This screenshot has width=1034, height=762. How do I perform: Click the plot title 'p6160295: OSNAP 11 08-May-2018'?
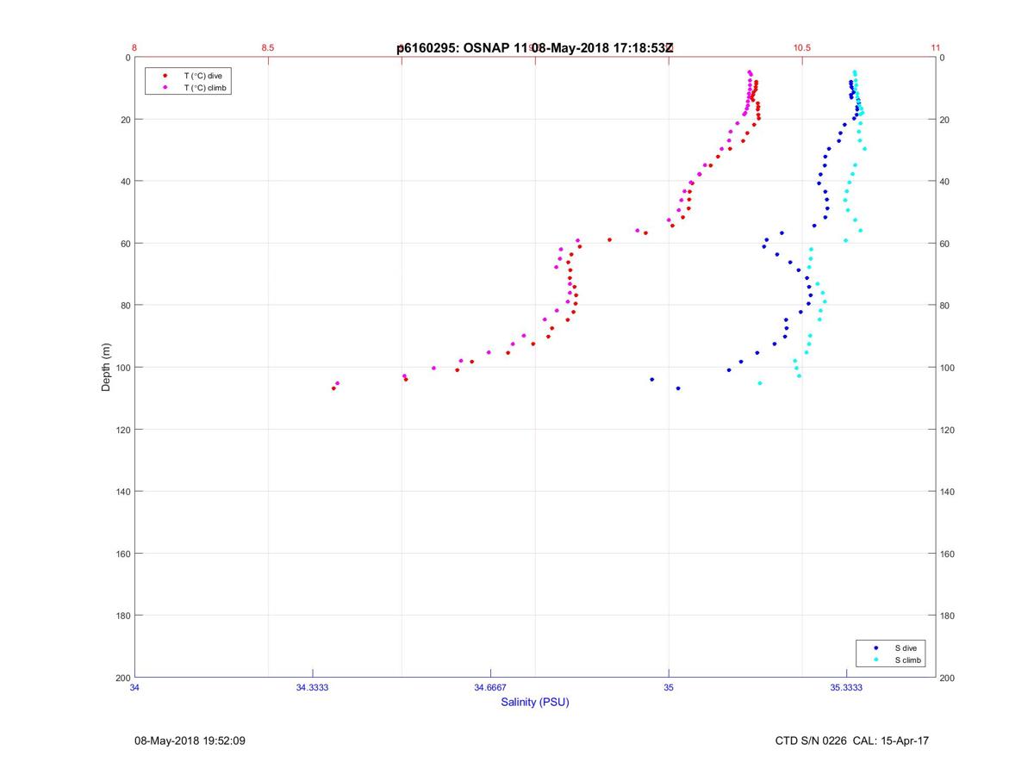[x=534, y=48]
